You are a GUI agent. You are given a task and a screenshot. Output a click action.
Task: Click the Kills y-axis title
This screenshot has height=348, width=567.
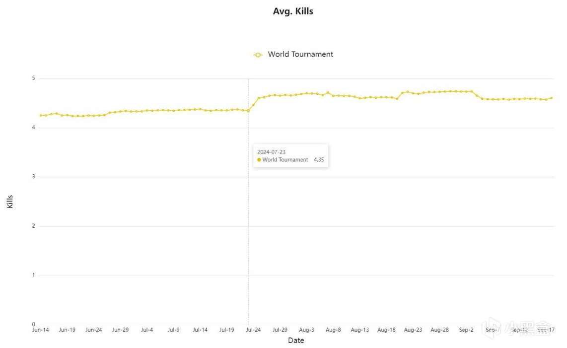[10, 202]
